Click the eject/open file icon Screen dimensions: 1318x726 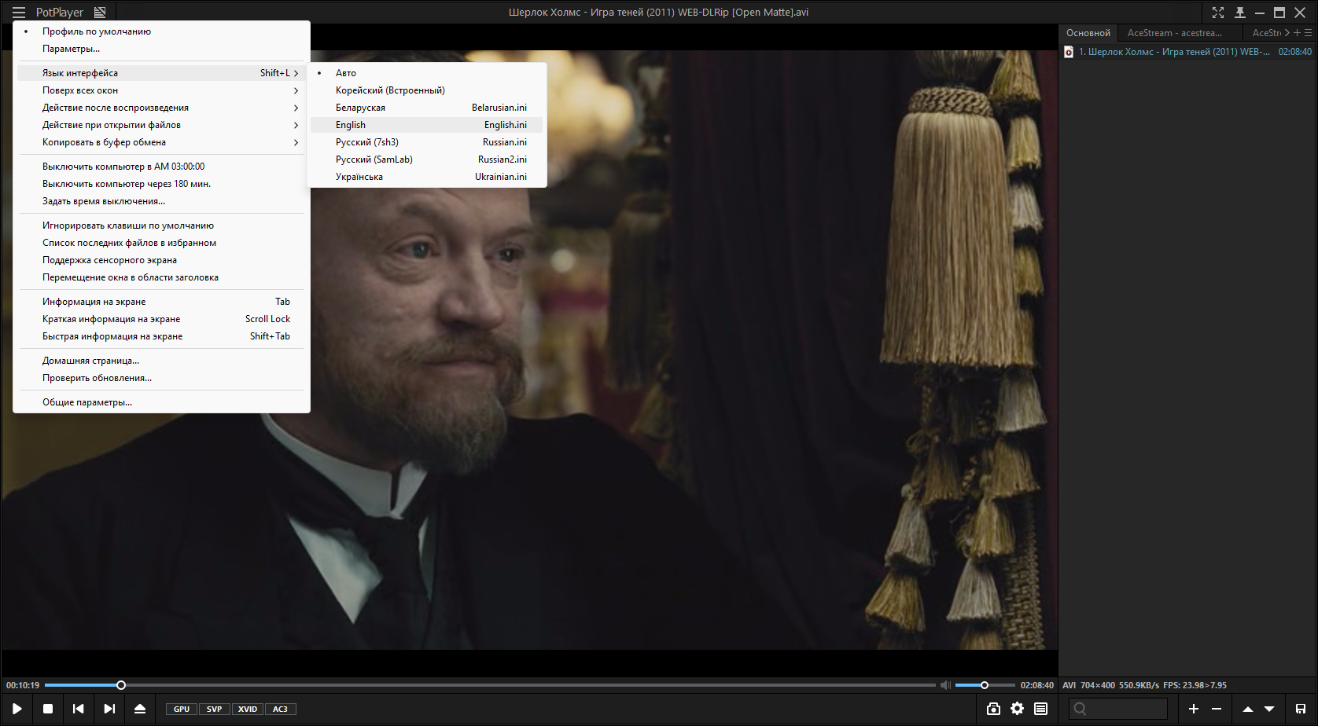pos(140,709)
